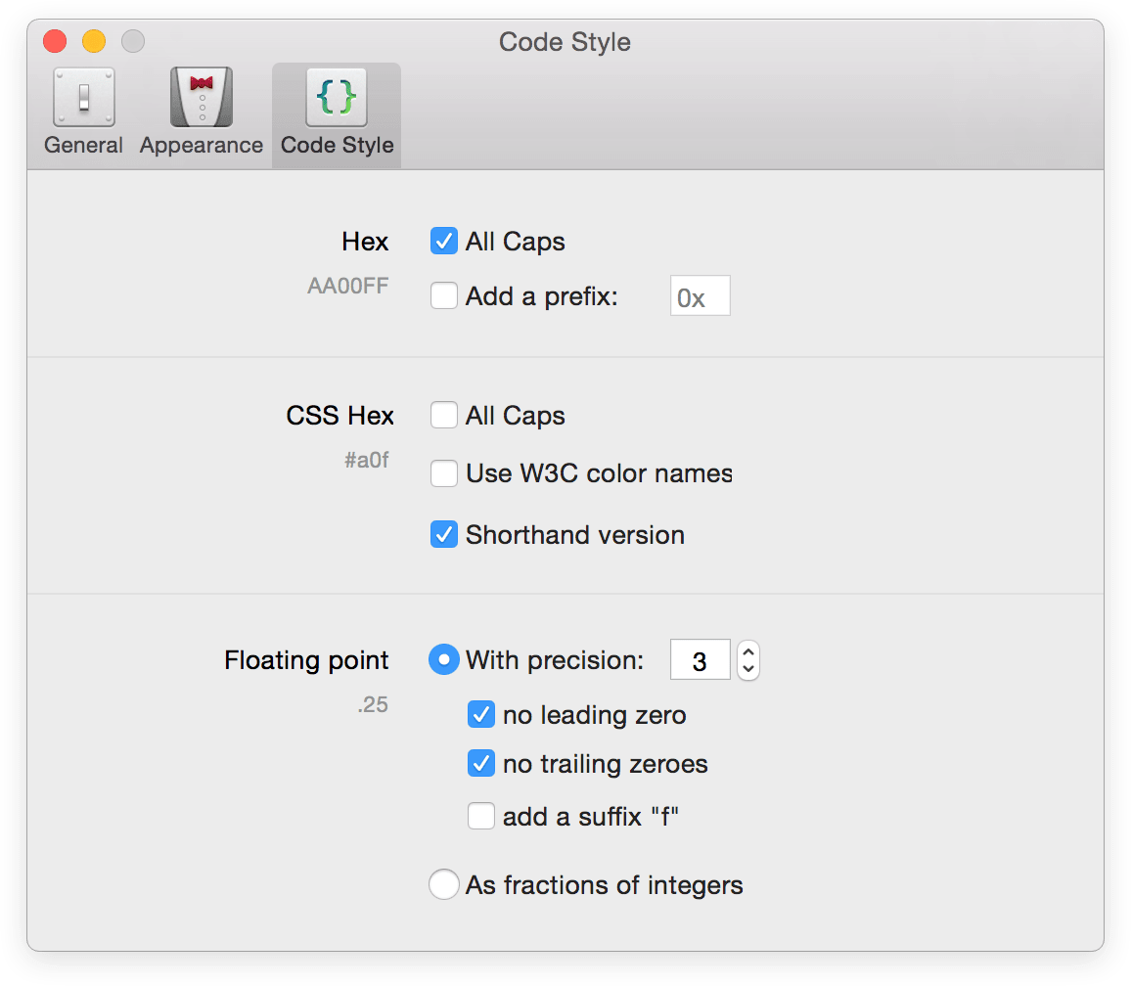Screen dimensions: 1131x986
Task: Click the AA00FF hex example text
Action: [x=347, y=287]
